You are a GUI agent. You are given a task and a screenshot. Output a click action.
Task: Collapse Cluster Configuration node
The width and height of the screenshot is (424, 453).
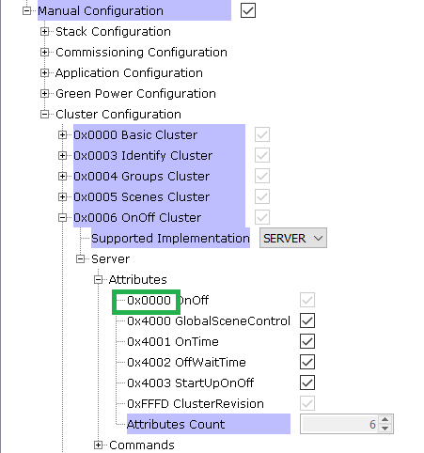point(45,115)
